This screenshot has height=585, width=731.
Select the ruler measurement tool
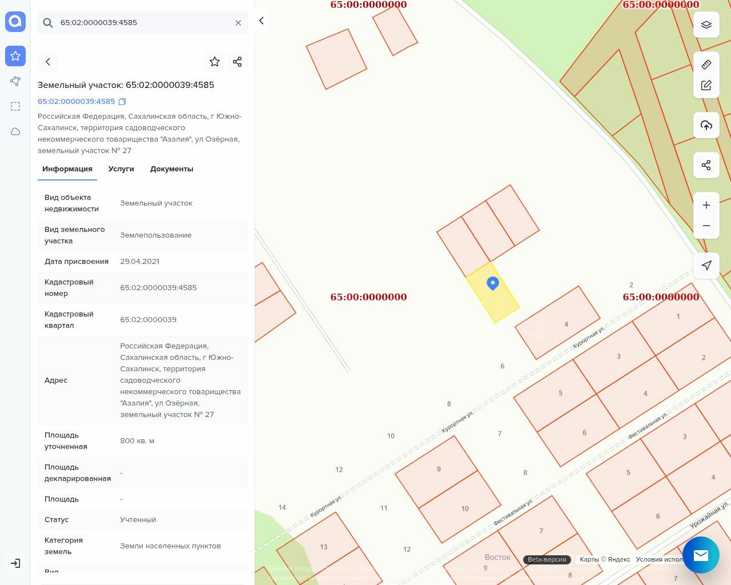[706, 64]
